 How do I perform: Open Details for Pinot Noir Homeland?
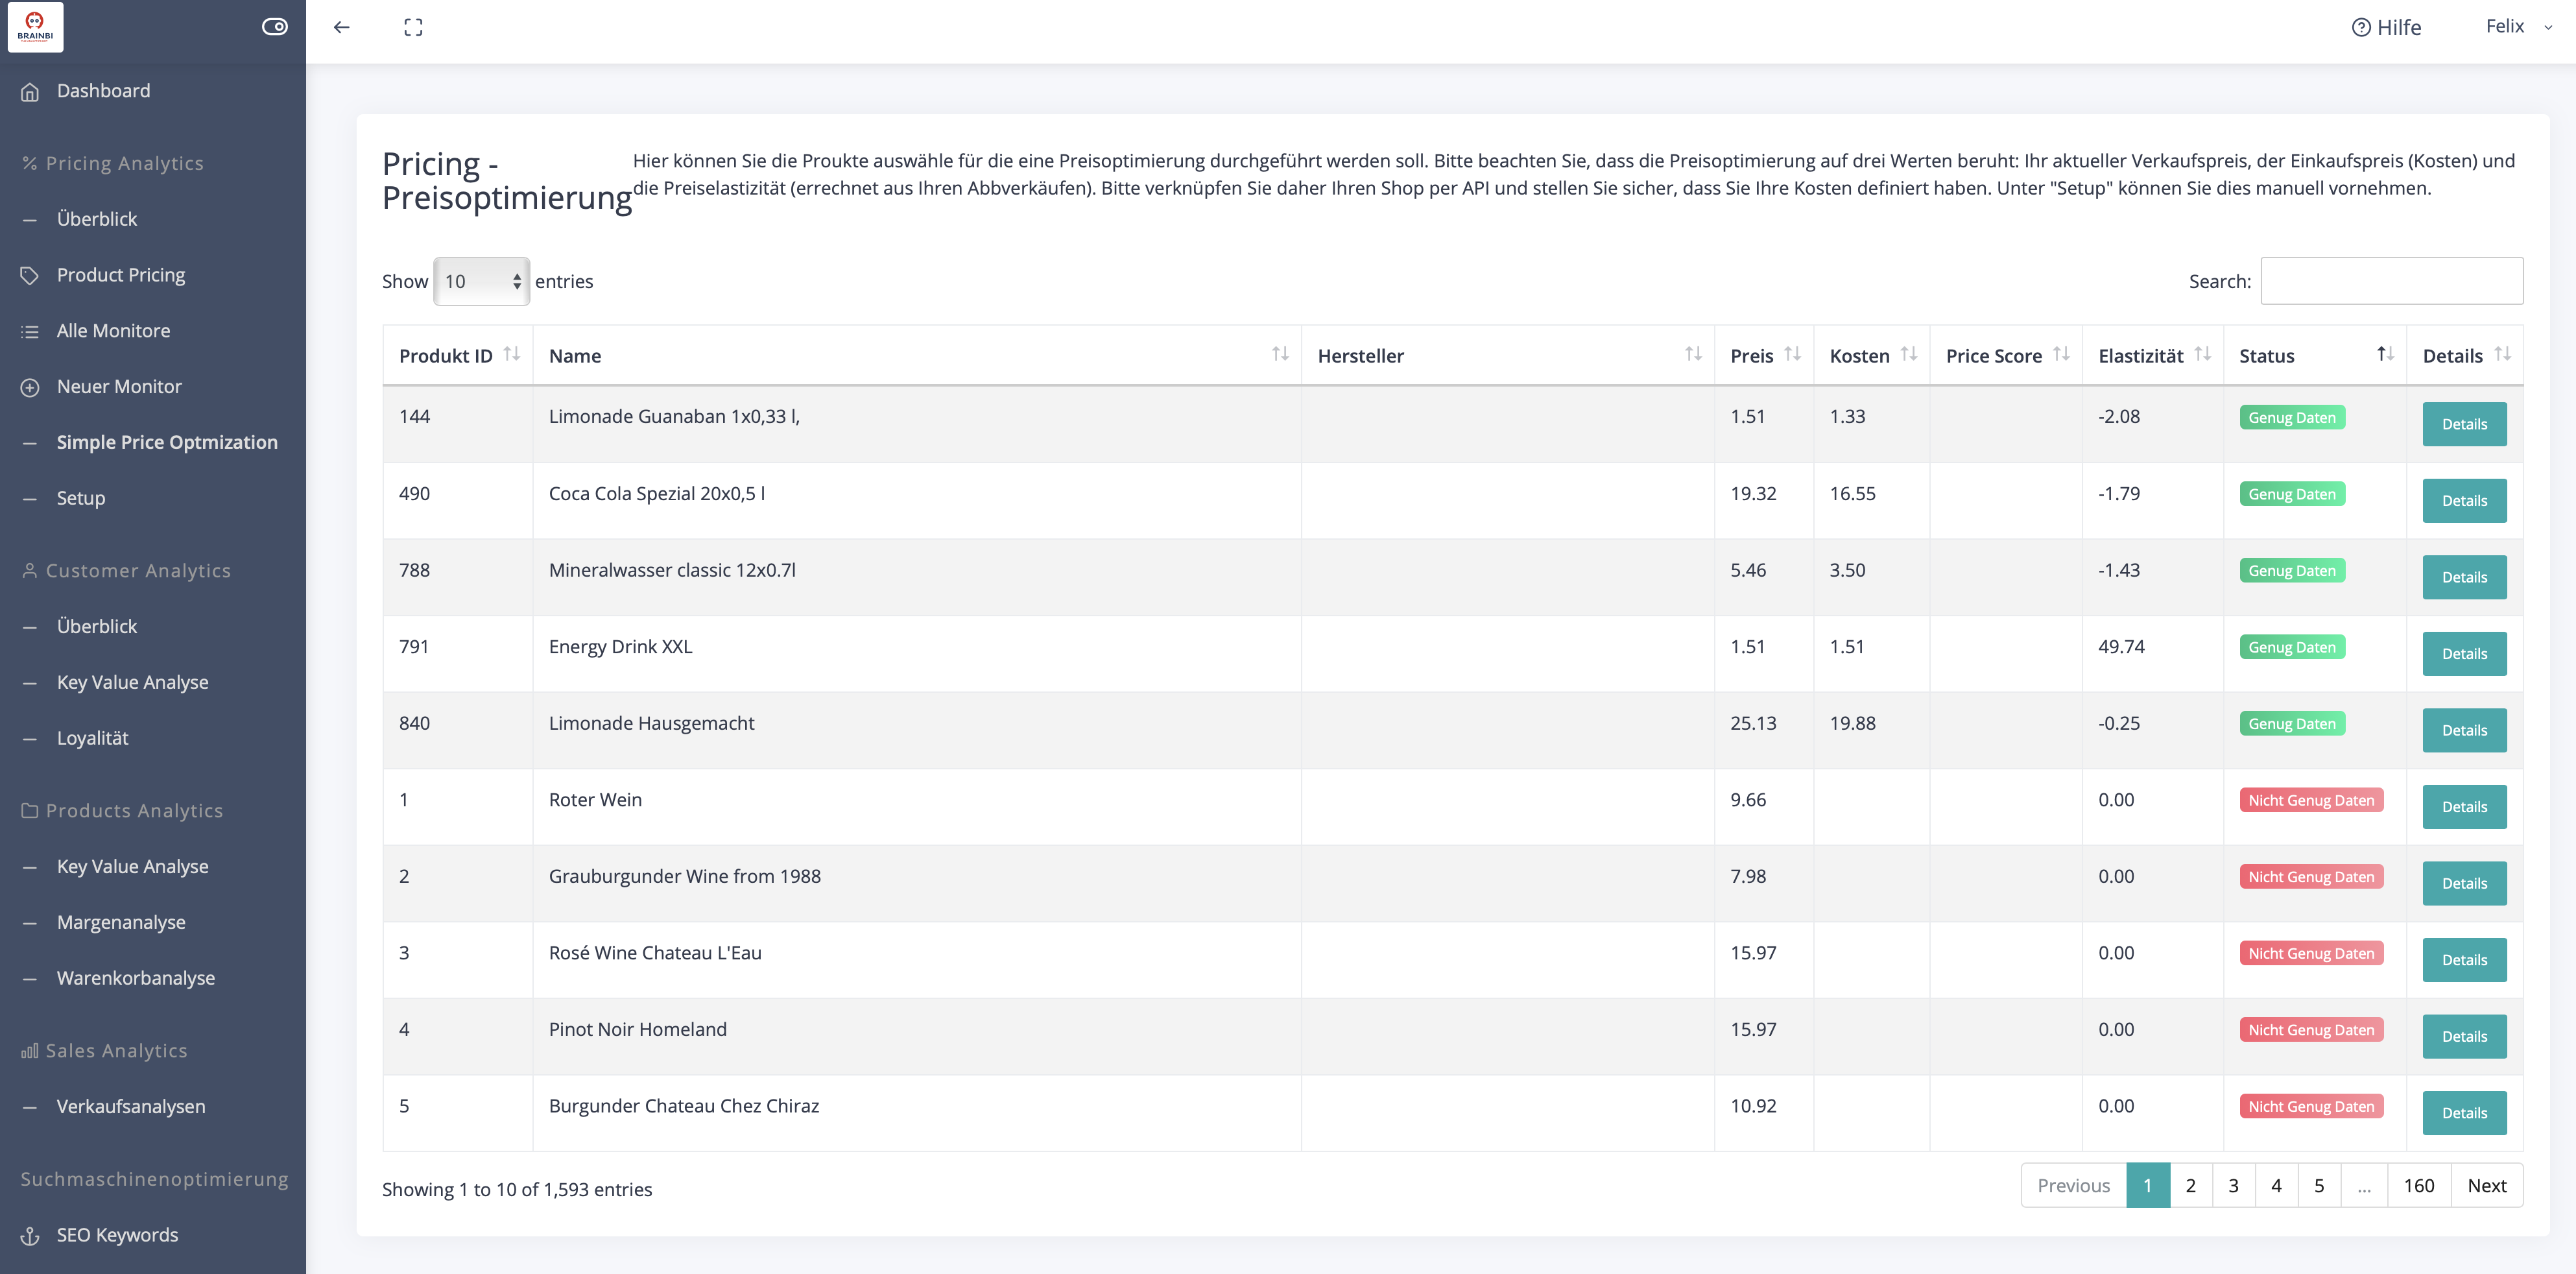point(2464,1037)
